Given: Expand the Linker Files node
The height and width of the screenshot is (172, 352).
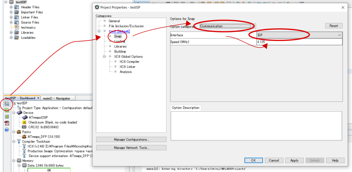Looking at the screenshot, I should (x=11, y=17).
